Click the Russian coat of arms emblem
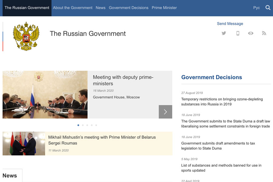Viewport: 273px width, 182px height. (26, 36)
